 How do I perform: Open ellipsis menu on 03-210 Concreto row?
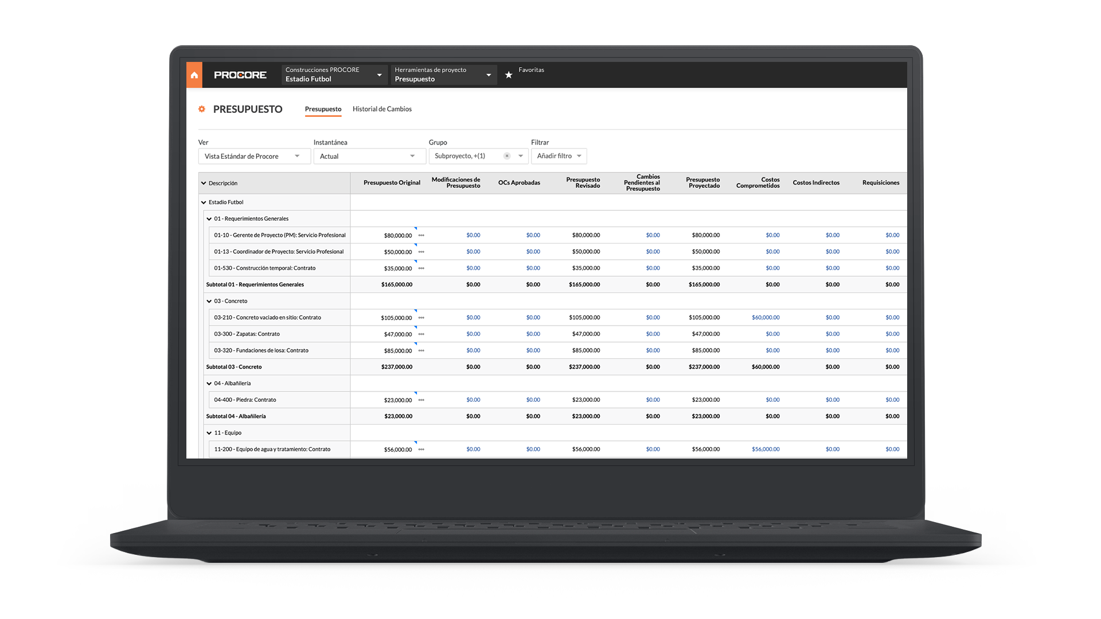click(x=421, y=318)
